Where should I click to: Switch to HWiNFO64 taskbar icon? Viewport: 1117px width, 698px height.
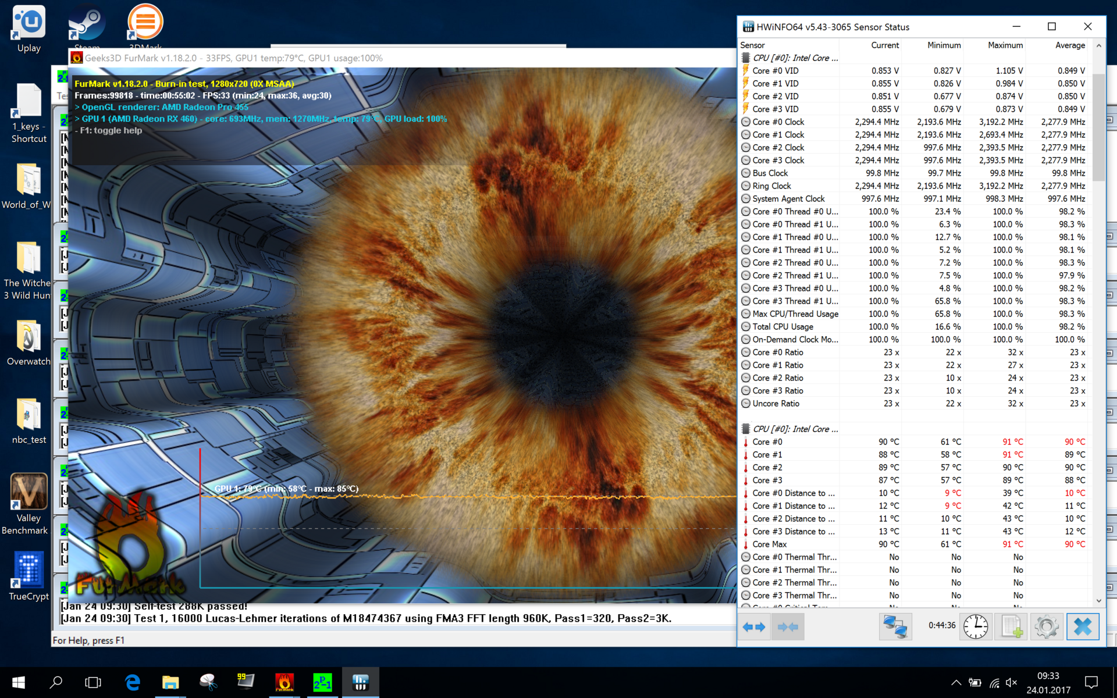pyautogui.click(x=361, y=682)
